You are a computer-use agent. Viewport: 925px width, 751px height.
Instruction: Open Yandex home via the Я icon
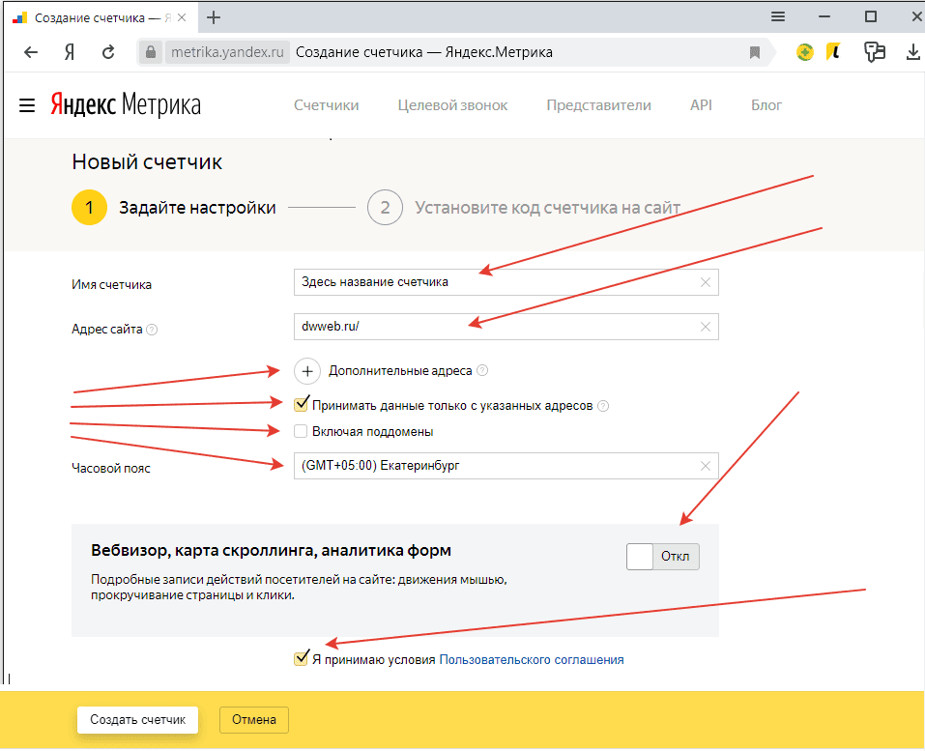pyautogui.click(x=70, y=52)
